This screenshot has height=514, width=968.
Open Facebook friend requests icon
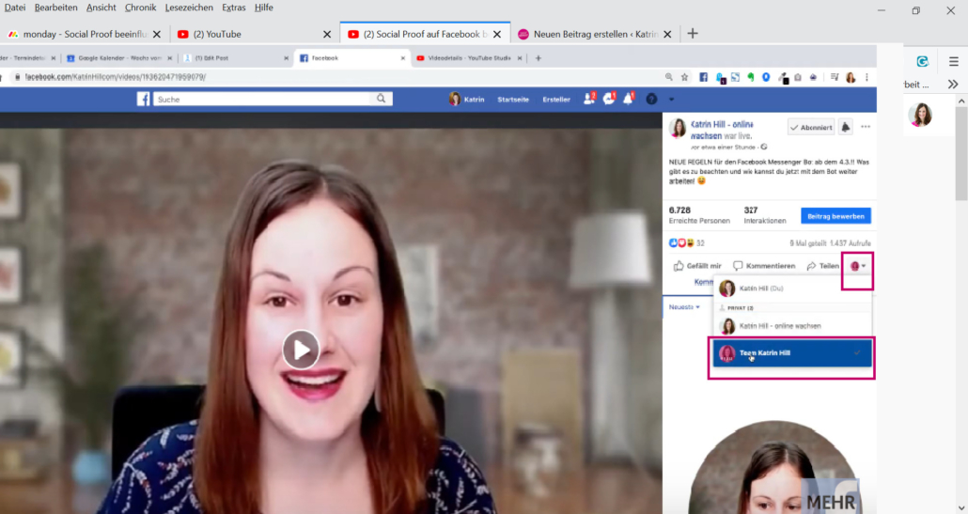[x=589, y=99]
